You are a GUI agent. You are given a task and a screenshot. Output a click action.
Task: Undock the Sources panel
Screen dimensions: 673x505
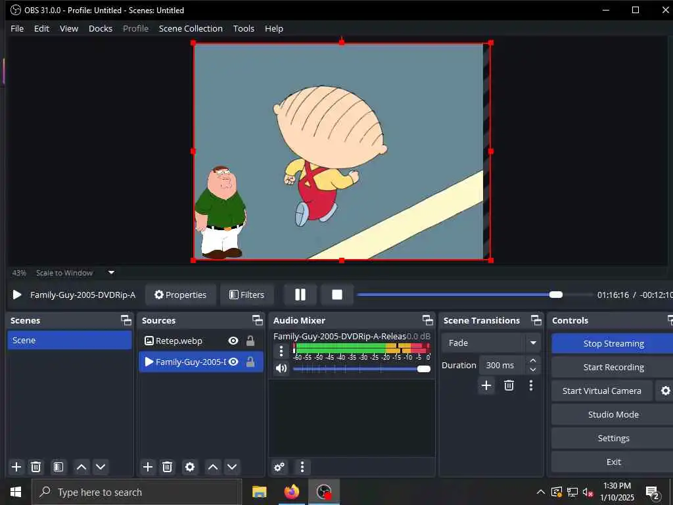click(258, 320)
